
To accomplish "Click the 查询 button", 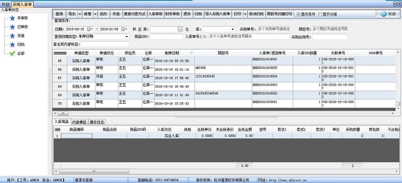I will click(59, 14).
